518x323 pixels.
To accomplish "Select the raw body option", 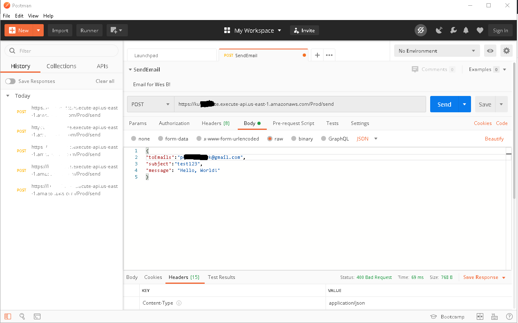I will [270, 139].
